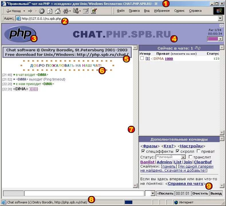Click the purple color swatch

213,39
